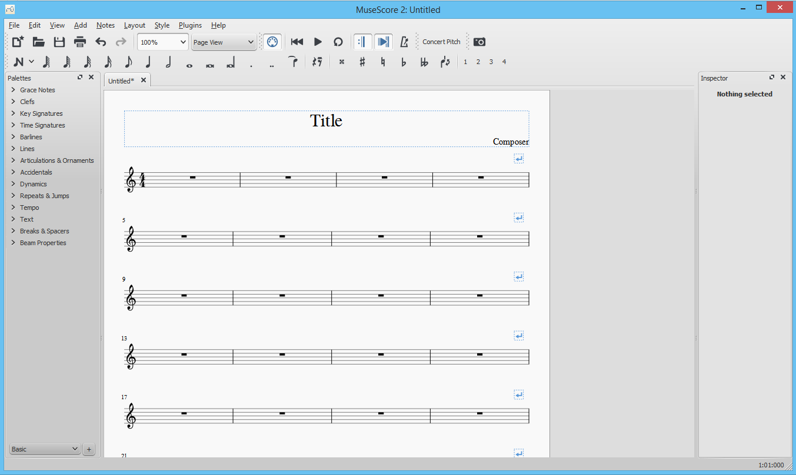Print the score using printer icon
This screenshot has height=475, width=796.
coord(80,42)
